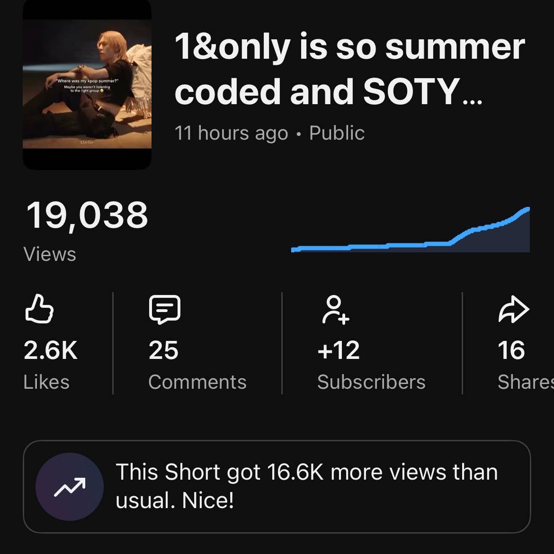Open the '1&only is so summer' title
Screen dimensions: 554x554
click(x=350, y=69)
